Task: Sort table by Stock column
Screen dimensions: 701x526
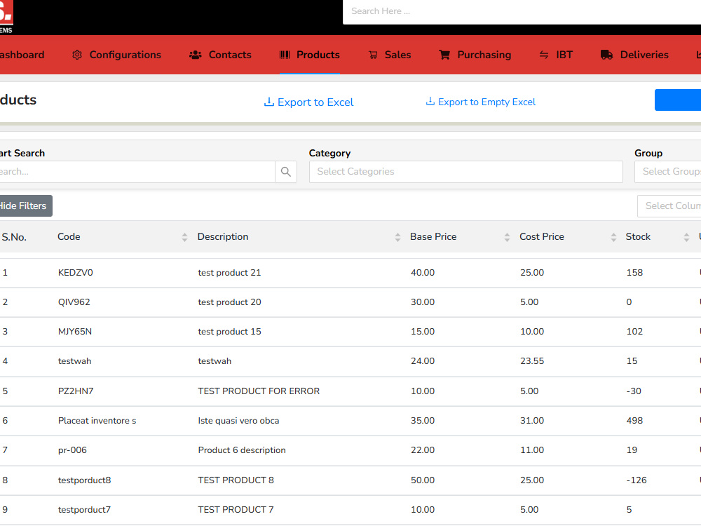Action: pos(686,237)
